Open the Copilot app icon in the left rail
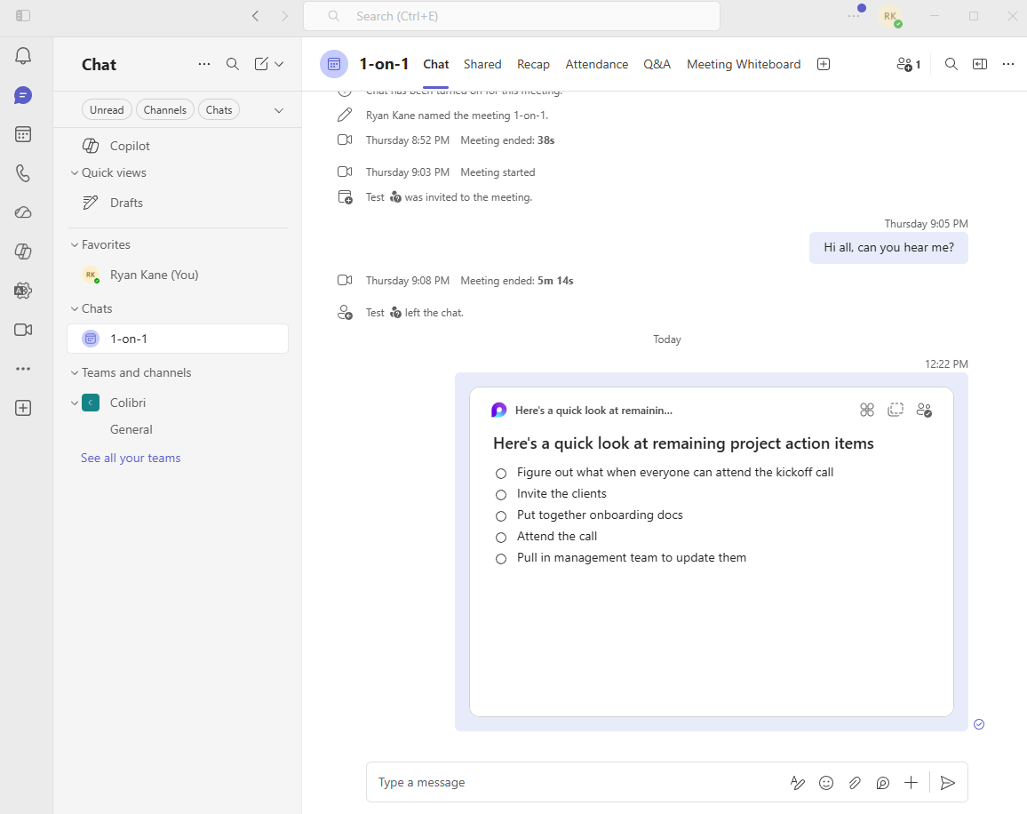Image resolution: width=1027 pixels, height=814 pixels. 23,251
